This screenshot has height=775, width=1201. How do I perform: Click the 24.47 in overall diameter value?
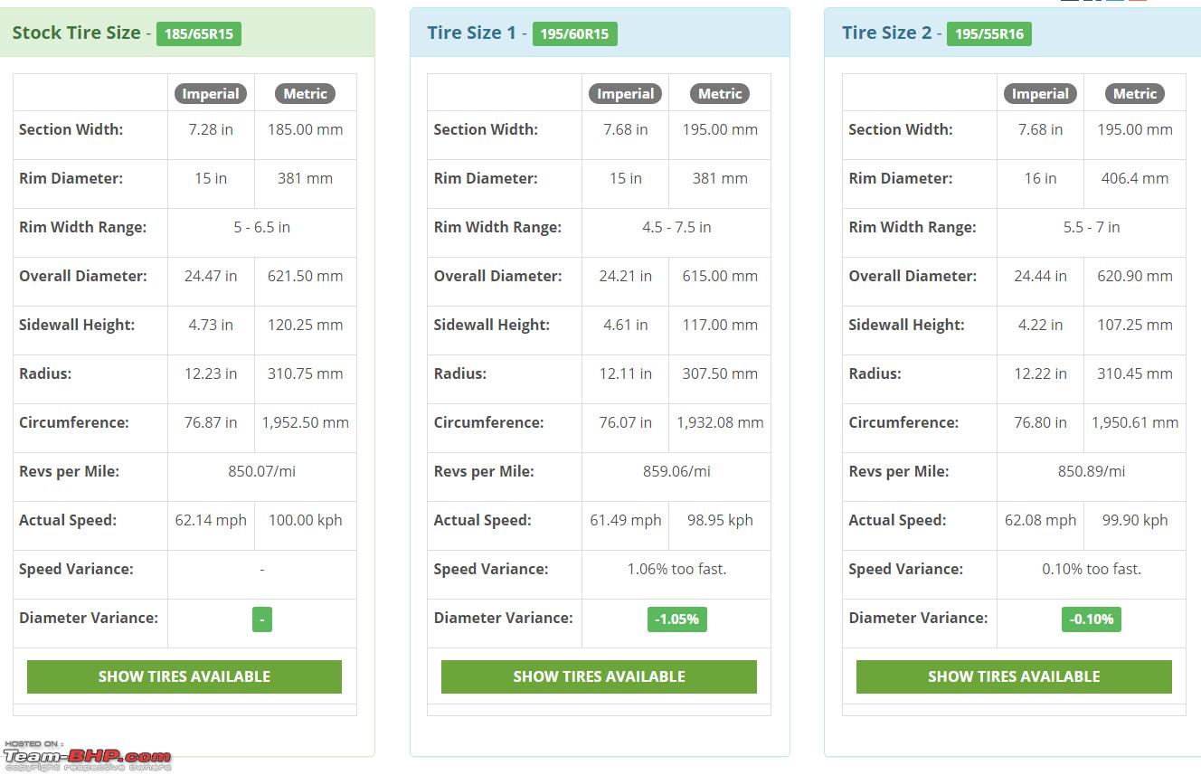point(211,276)
